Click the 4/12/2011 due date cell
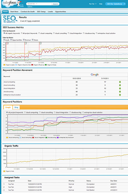 [x=114, y=190]
